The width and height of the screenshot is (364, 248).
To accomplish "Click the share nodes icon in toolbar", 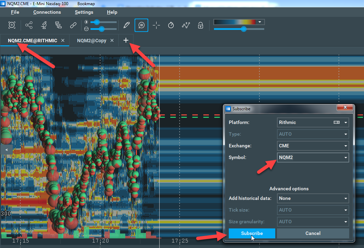I will click(x=29, y=25).
